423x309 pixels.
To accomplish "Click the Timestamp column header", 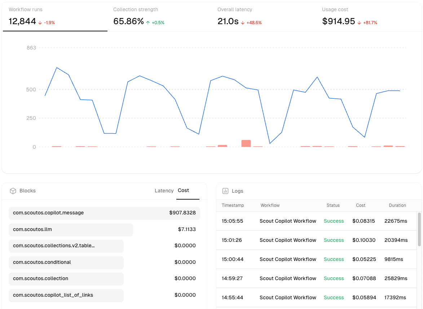I will pos(233,205).
